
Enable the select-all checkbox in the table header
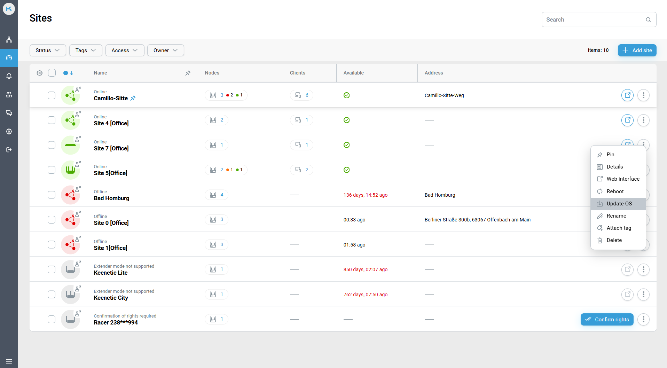coord(52,73)
